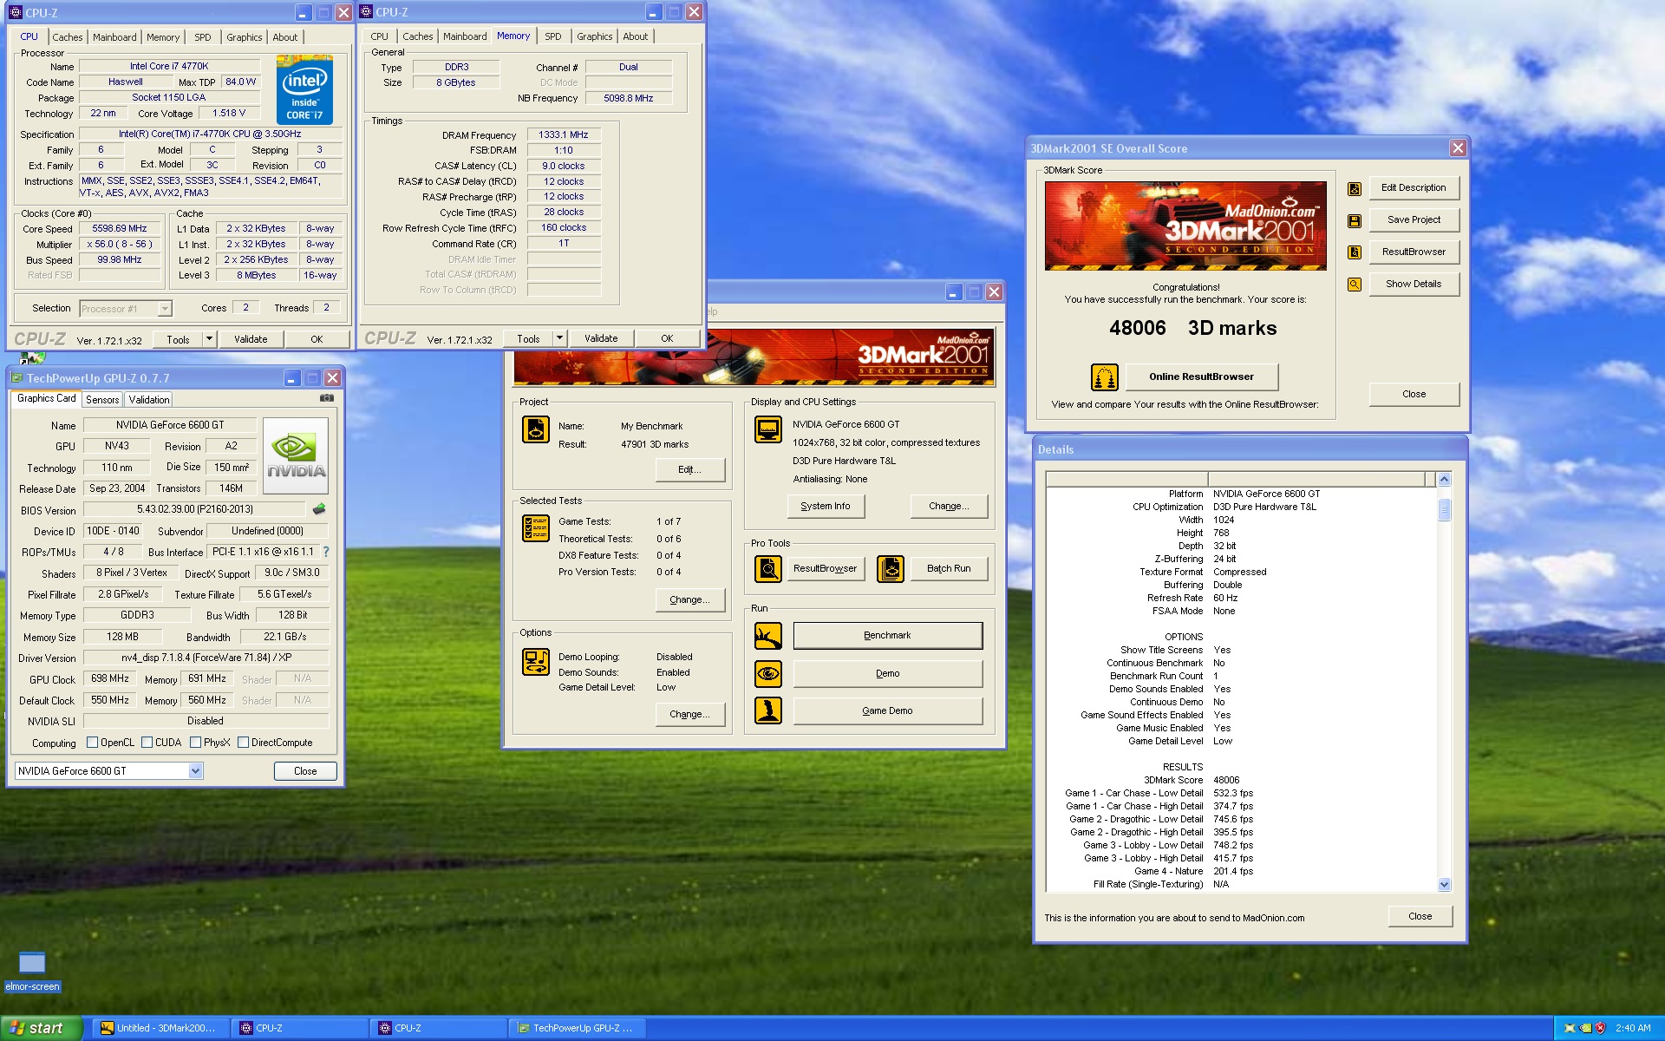Click the red security shield tray icon

[x=1601, y=1028]
